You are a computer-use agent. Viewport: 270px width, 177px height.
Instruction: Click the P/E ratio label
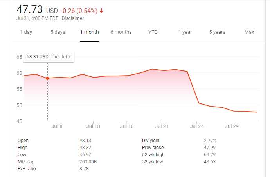pyautogui.click(x=26, y=169)
